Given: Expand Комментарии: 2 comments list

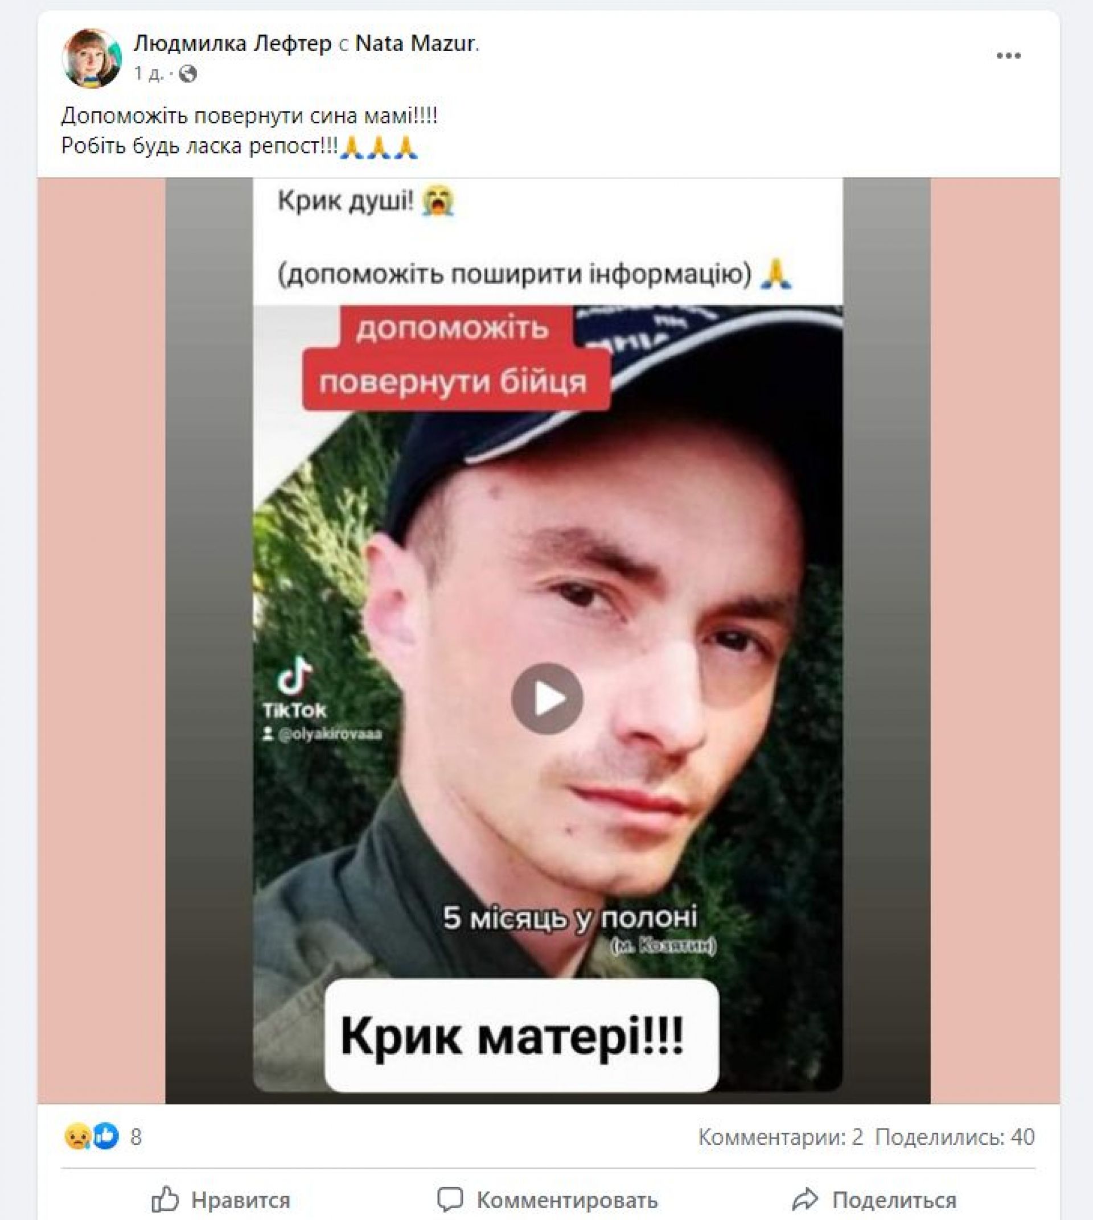Looking at the screenshot, I should [x=780, y=1136].
